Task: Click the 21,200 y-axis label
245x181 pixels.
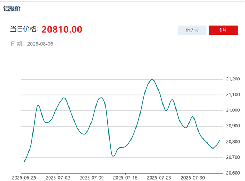Action: click(233, 79)
